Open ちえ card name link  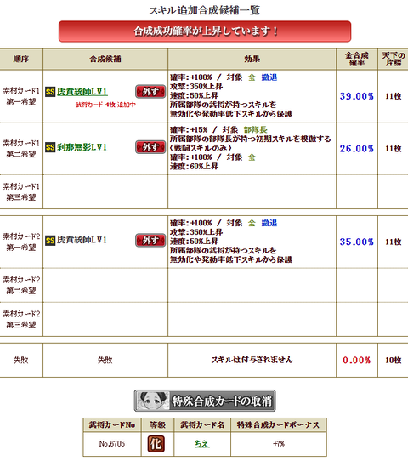tap(202, 444)
